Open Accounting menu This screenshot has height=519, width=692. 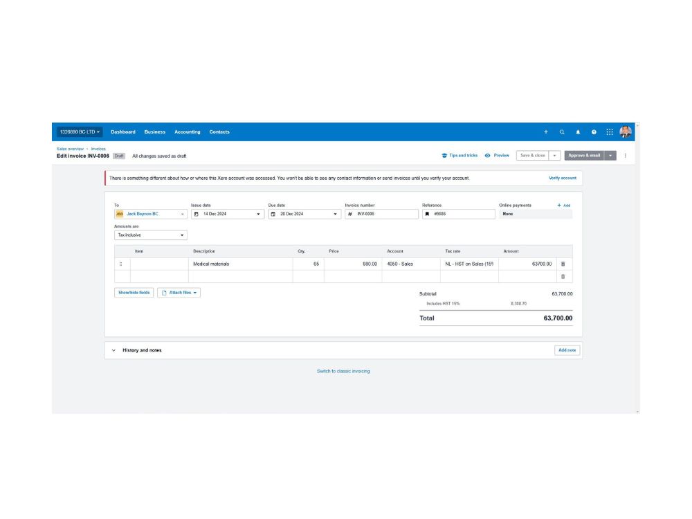tap(187, 132)
